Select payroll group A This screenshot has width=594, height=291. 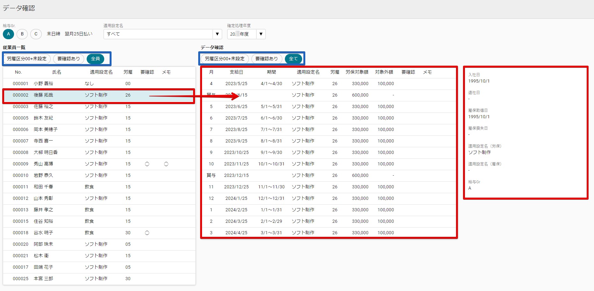coord(8,34)
